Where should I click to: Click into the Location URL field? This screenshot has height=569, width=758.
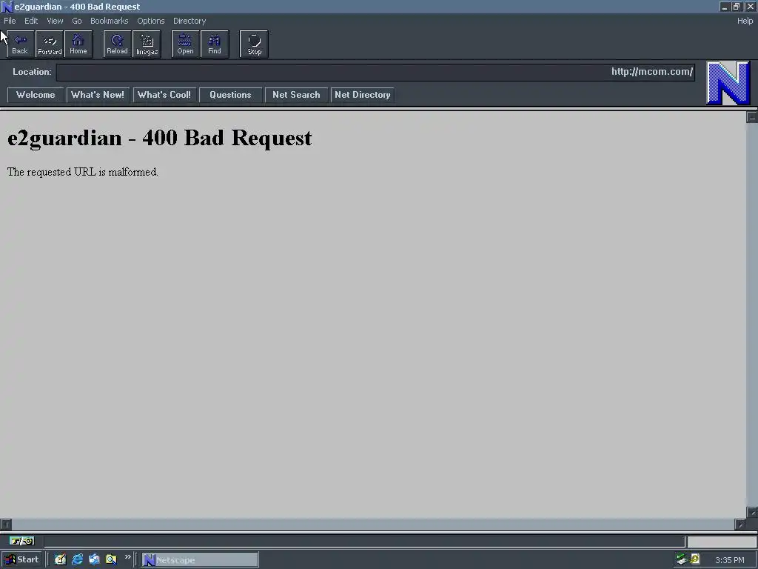[x=375, y=72]
